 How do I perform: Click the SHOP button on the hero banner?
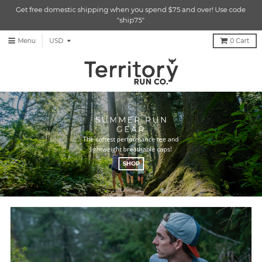(x=131, y=163)
